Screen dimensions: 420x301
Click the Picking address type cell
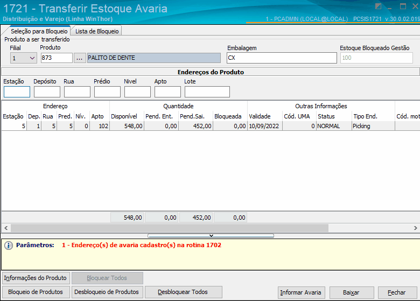point(373,126)
